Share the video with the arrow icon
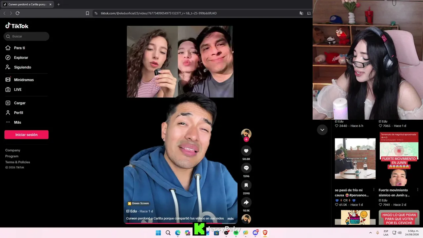This screenshot has width=423, height=238. click(246, 202)
